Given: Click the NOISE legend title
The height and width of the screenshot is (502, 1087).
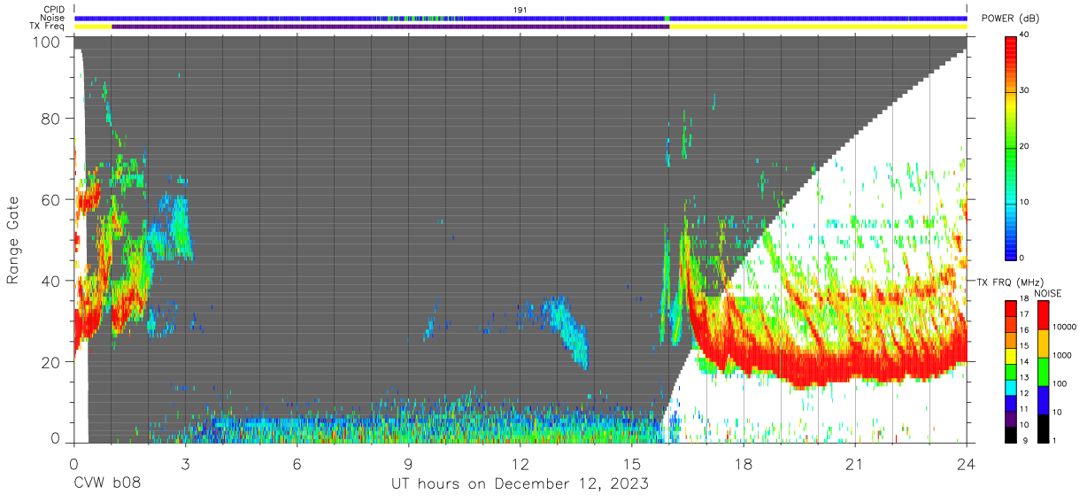Looking at the screenshot, I should click(x=1048, y=293).
